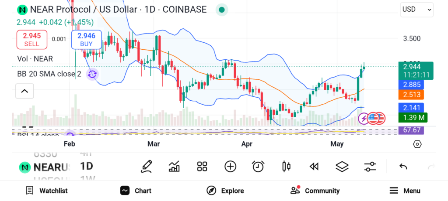Change candlestick chart type icon

(287, 166)
